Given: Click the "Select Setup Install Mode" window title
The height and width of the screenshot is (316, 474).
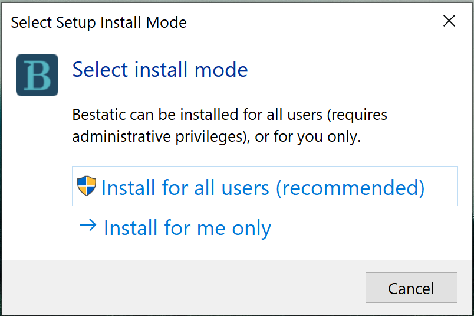Looking at the screenshot, I should 99,23.
